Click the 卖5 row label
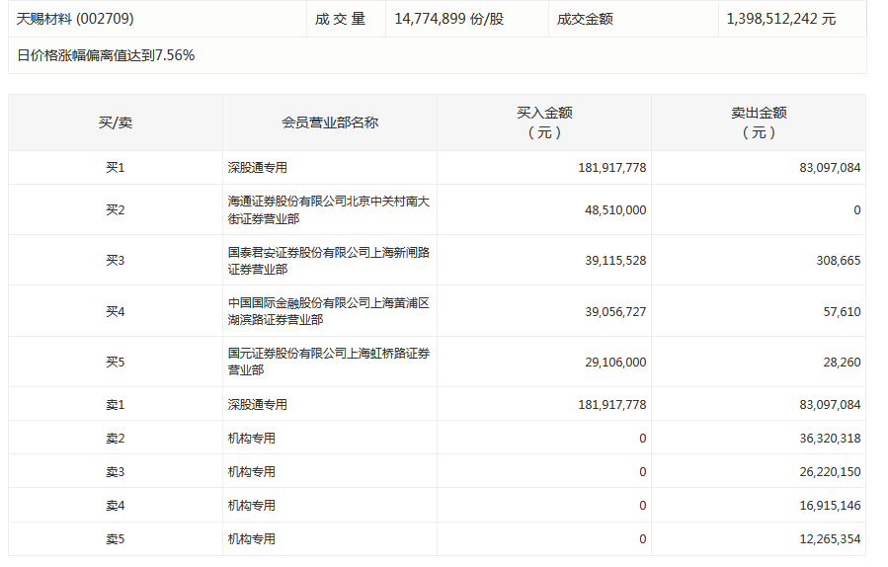The width and height of the screenshot is (888, 567). point(116,539)
